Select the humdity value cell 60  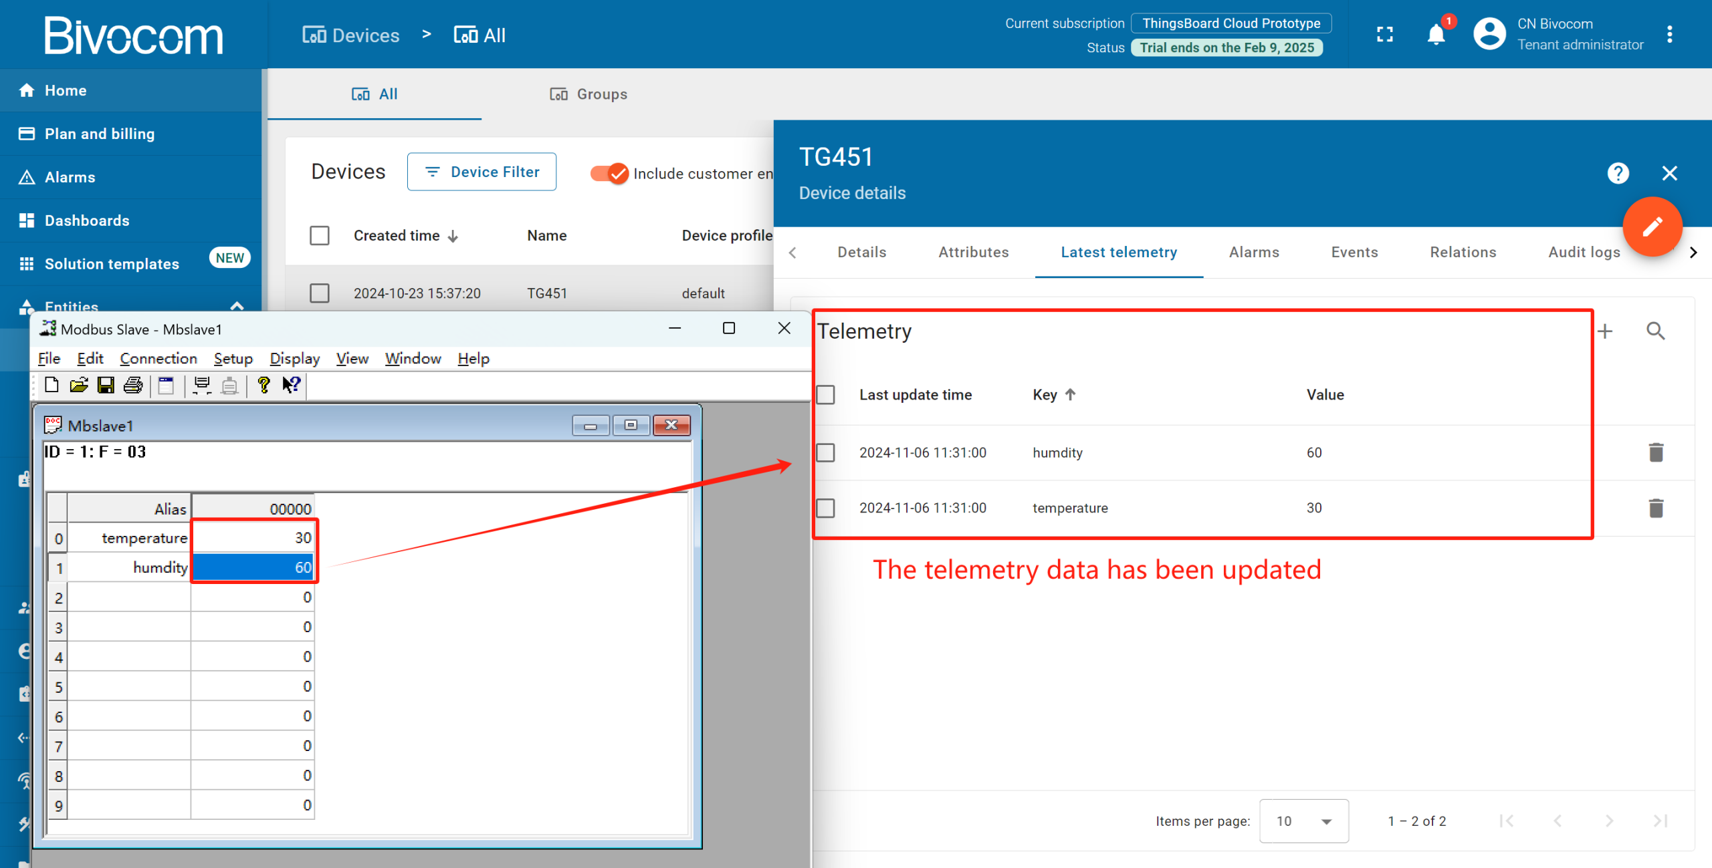click(253, 568)
